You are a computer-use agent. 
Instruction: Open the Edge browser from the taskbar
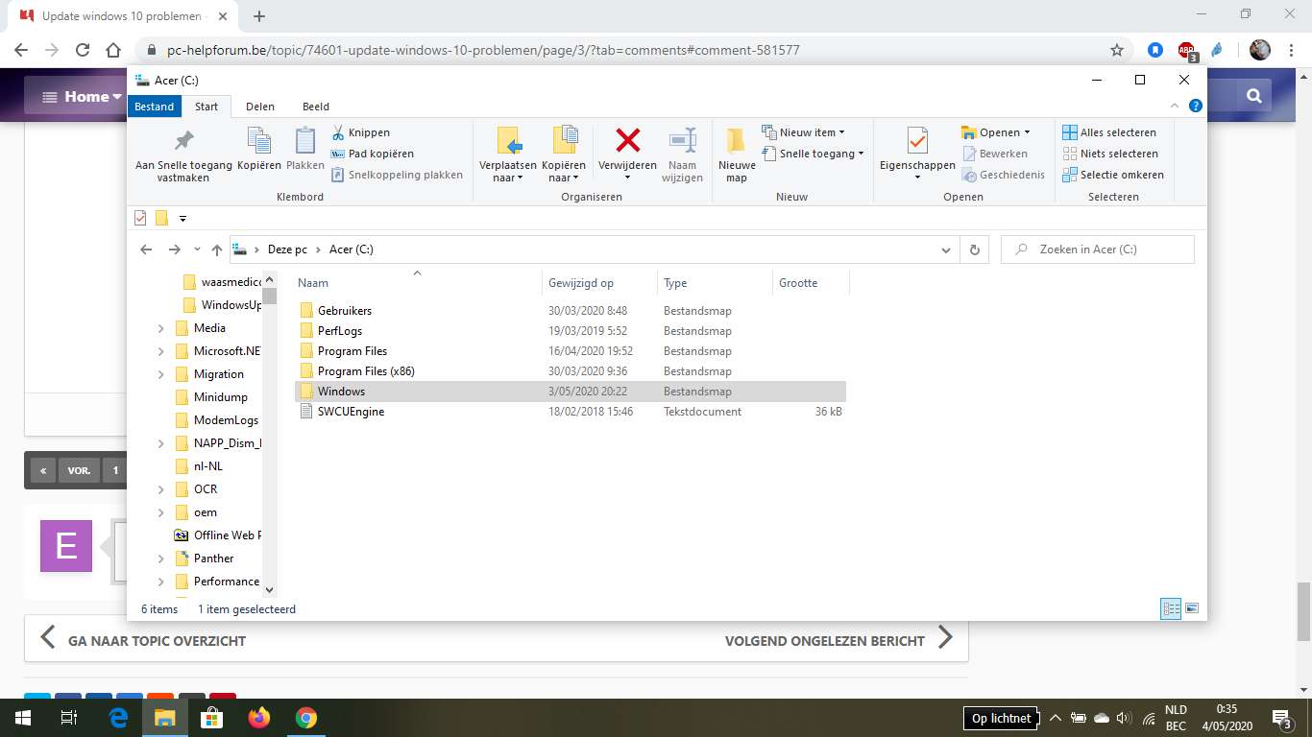[x=119, y=717]
